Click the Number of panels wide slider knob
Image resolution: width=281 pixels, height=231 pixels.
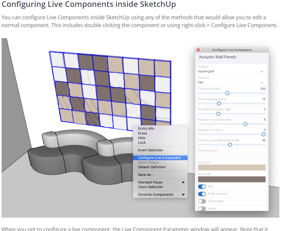click(245, 124)
